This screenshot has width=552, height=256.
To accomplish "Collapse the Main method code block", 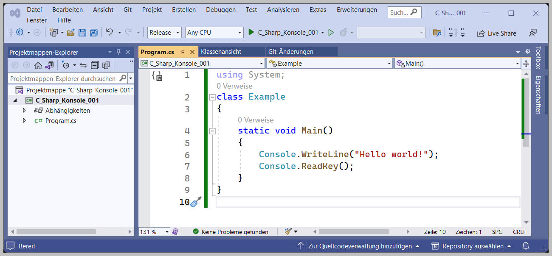I will pos(212,131).
